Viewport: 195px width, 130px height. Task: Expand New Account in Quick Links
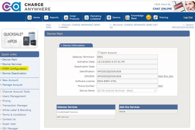[10, 80]
